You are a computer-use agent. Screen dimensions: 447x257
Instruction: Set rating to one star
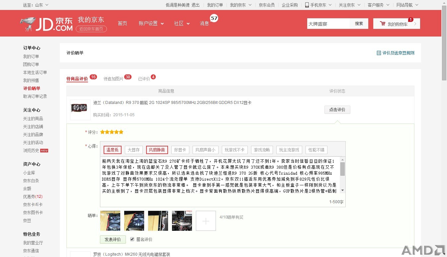coord(103,132)
